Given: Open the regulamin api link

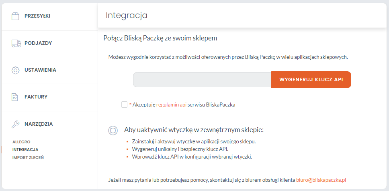Looking at the screenshot, I should click(171, 105).
